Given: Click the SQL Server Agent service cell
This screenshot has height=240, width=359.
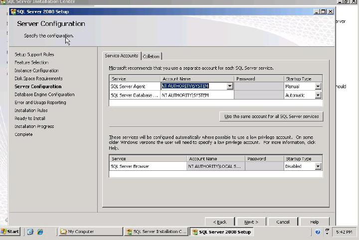Looking at the screenshot, I should click(135, 86).
